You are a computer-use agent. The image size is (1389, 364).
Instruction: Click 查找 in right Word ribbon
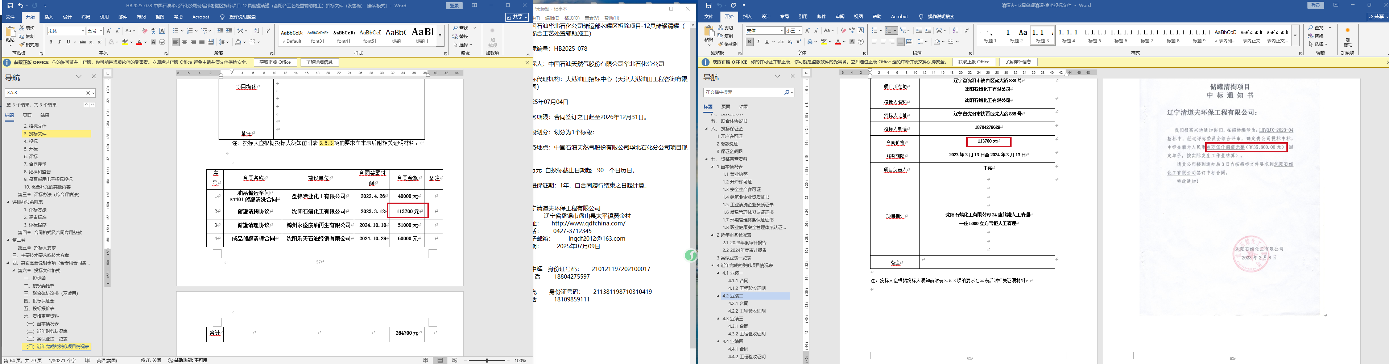(x=1315, y=27)
